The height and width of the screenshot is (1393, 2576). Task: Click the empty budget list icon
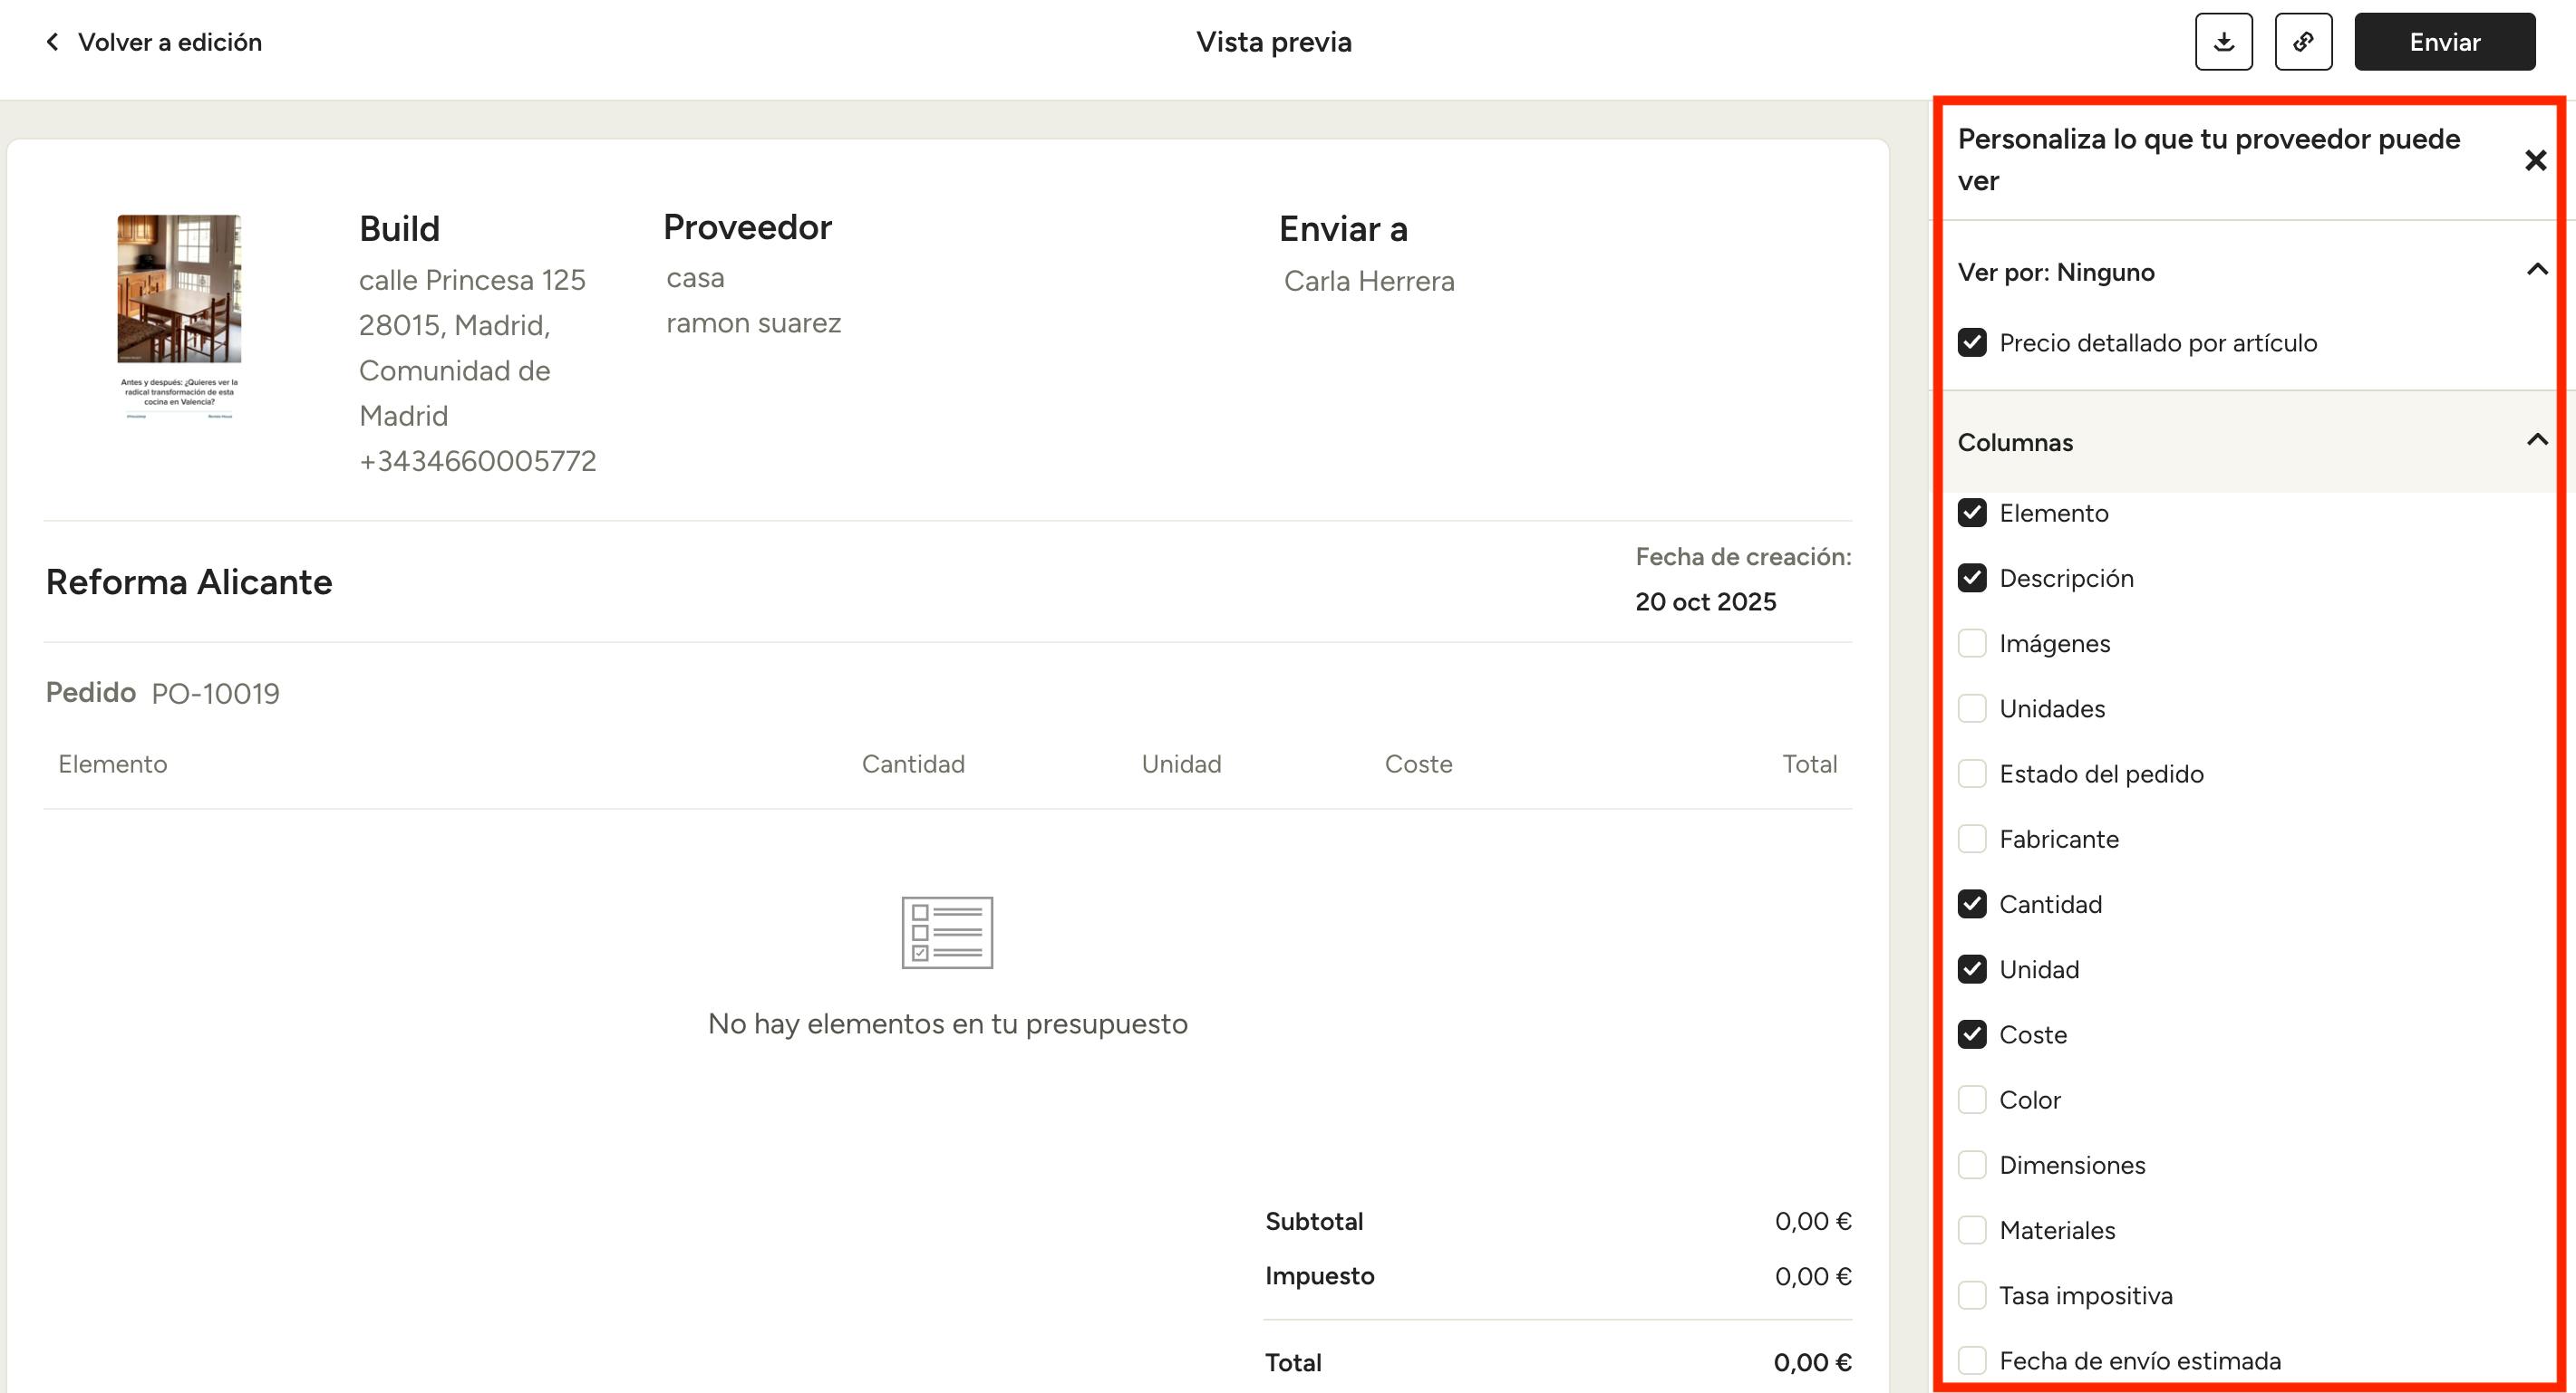click(946, 931)
